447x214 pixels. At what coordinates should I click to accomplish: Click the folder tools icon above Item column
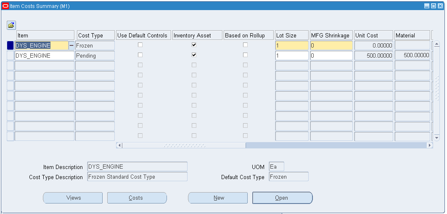(x=11, y=25)
